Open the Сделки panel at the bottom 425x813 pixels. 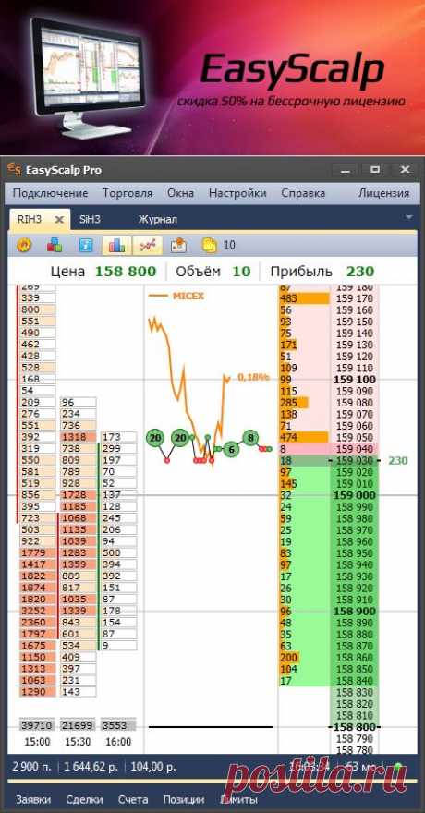point(84,800)
